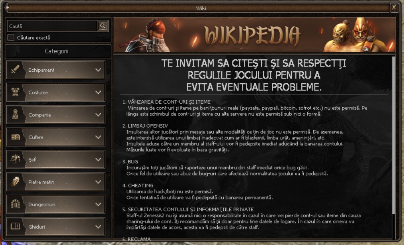Click the figure icon for Companie
Image resolution: width=404 pixels, height=245 pixels.
click(15, 114)
